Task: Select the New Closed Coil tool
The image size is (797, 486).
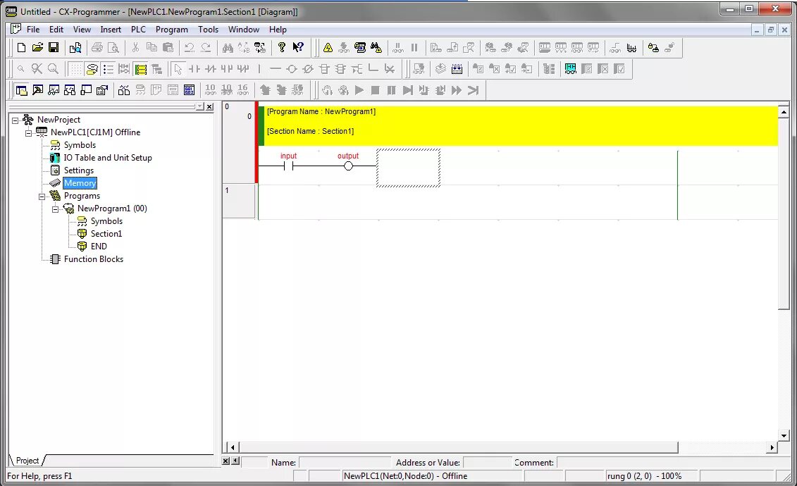Action: pos(308,69)
